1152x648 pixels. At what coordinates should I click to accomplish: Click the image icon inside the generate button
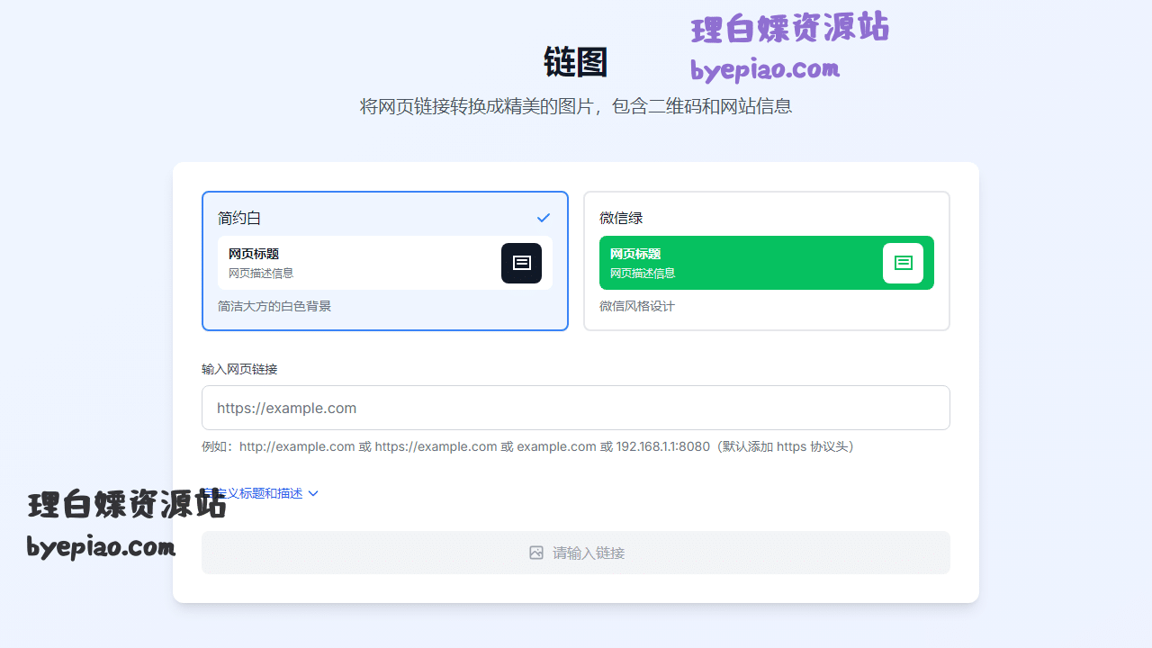[536, 553]
